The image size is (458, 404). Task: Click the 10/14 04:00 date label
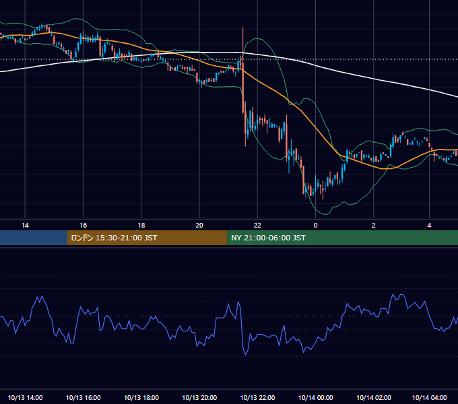(x=429, y=397)
